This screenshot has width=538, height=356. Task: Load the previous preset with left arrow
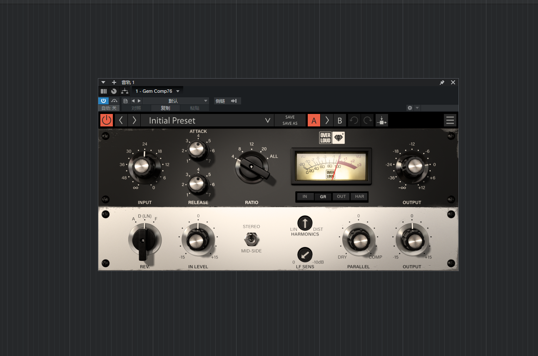point(121,120)
